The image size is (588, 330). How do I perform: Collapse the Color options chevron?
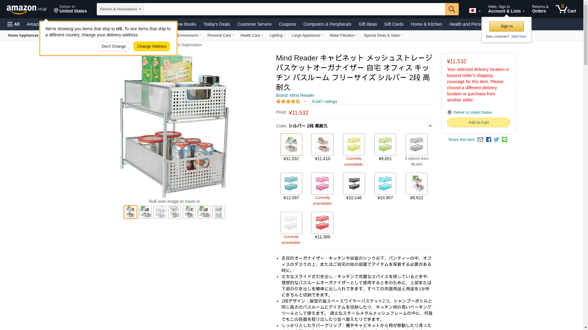click(x=430, y=126)
